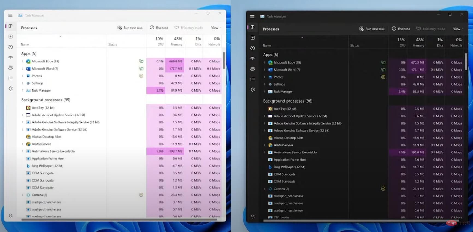This screenshot has height=232, width=473.
Task: Click vertical scrollbar in dark Task Manager
Action: (x=466, y=62)
